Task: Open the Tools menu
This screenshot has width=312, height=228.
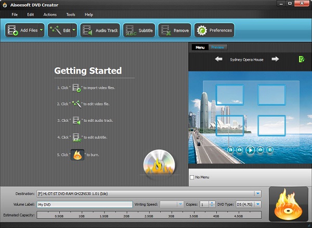Action: point(71,15)
